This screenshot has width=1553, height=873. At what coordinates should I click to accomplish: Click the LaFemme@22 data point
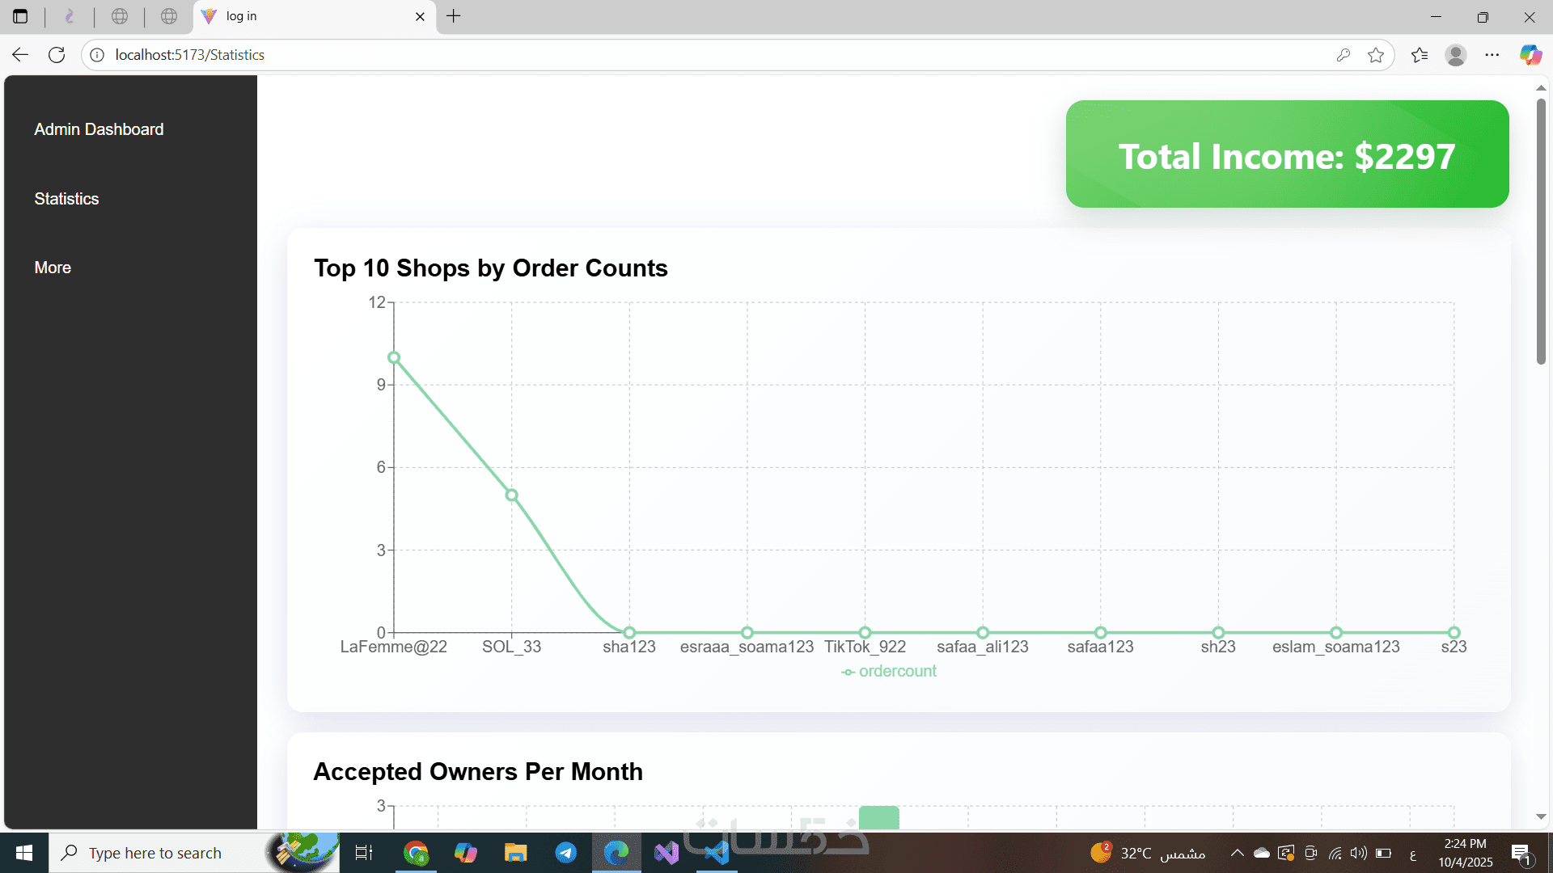coord(394,357)
